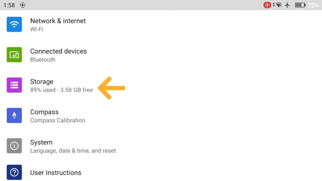Tap the battery icon in status bar
Screen dimensions: 322x181
click(x=300, y=5)
